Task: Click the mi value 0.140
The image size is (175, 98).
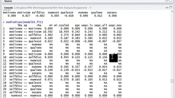Action: [49, 70]
